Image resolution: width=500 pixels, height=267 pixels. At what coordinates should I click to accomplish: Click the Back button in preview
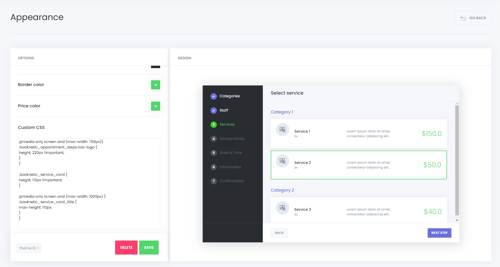click(x=279, y=233)
